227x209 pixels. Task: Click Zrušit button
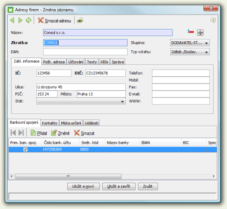tap(148, 186)
